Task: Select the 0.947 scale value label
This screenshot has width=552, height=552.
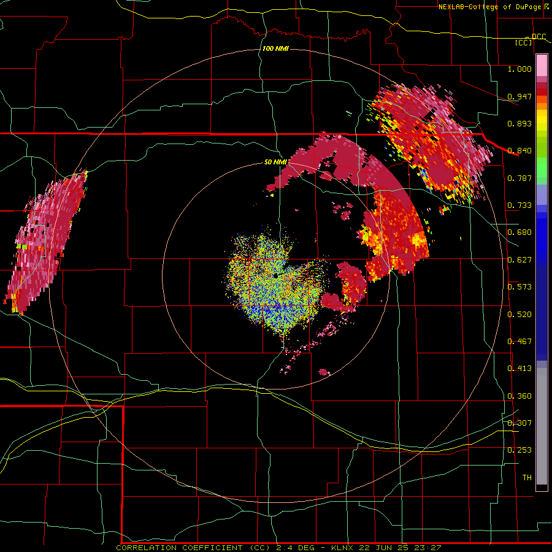Action: pyautogui.click(x=519, y=96)
